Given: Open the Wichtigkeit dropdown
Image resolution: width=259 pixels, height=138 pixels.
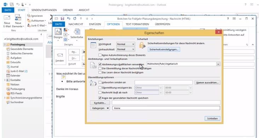Looking at the screenshot, I should 126,44.
